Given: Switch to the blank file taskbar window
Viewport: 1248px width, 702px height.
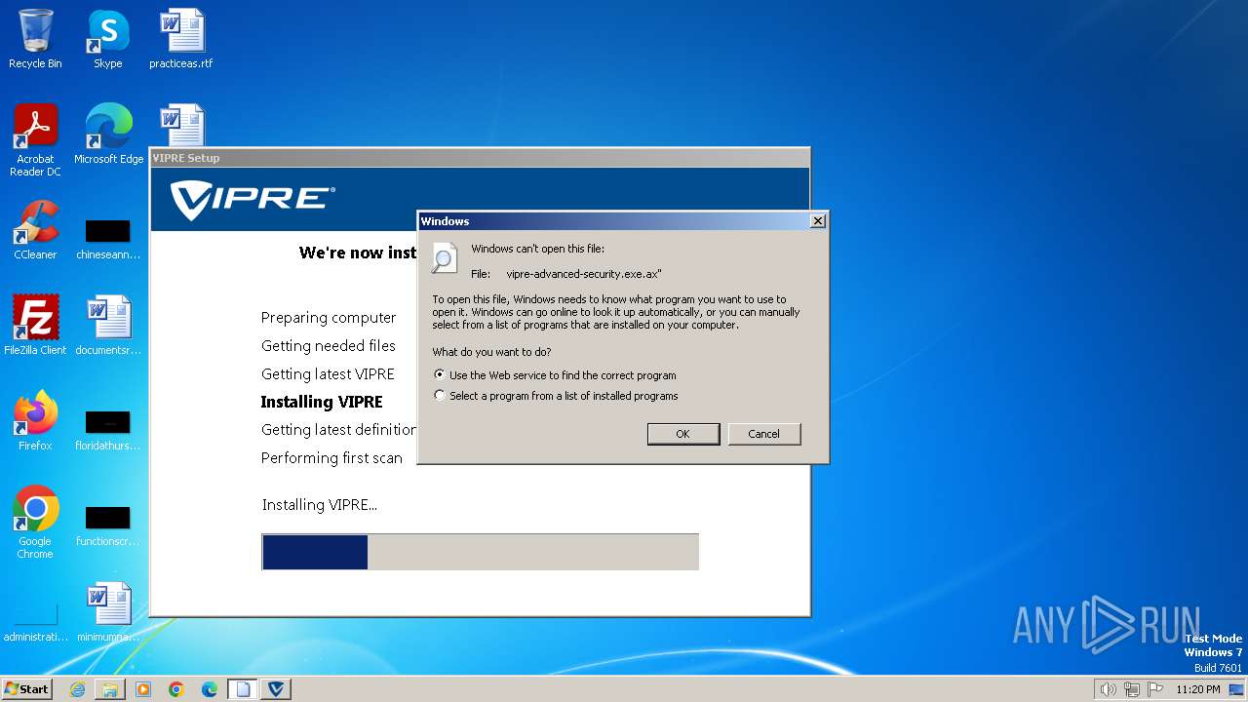Looking at the screenshot, I should (243, 689).
